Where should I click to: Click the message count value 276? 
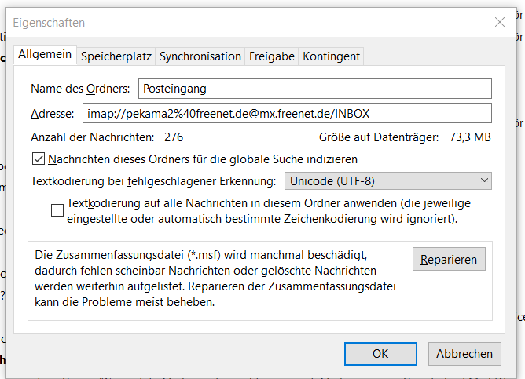[174, 137]
